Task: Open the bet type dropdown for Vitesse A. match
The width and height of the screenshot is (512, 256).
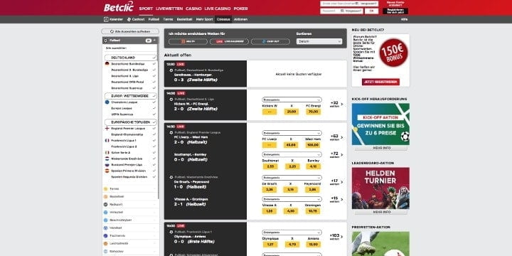Action: pyautogui.click(x=292, y=199)
